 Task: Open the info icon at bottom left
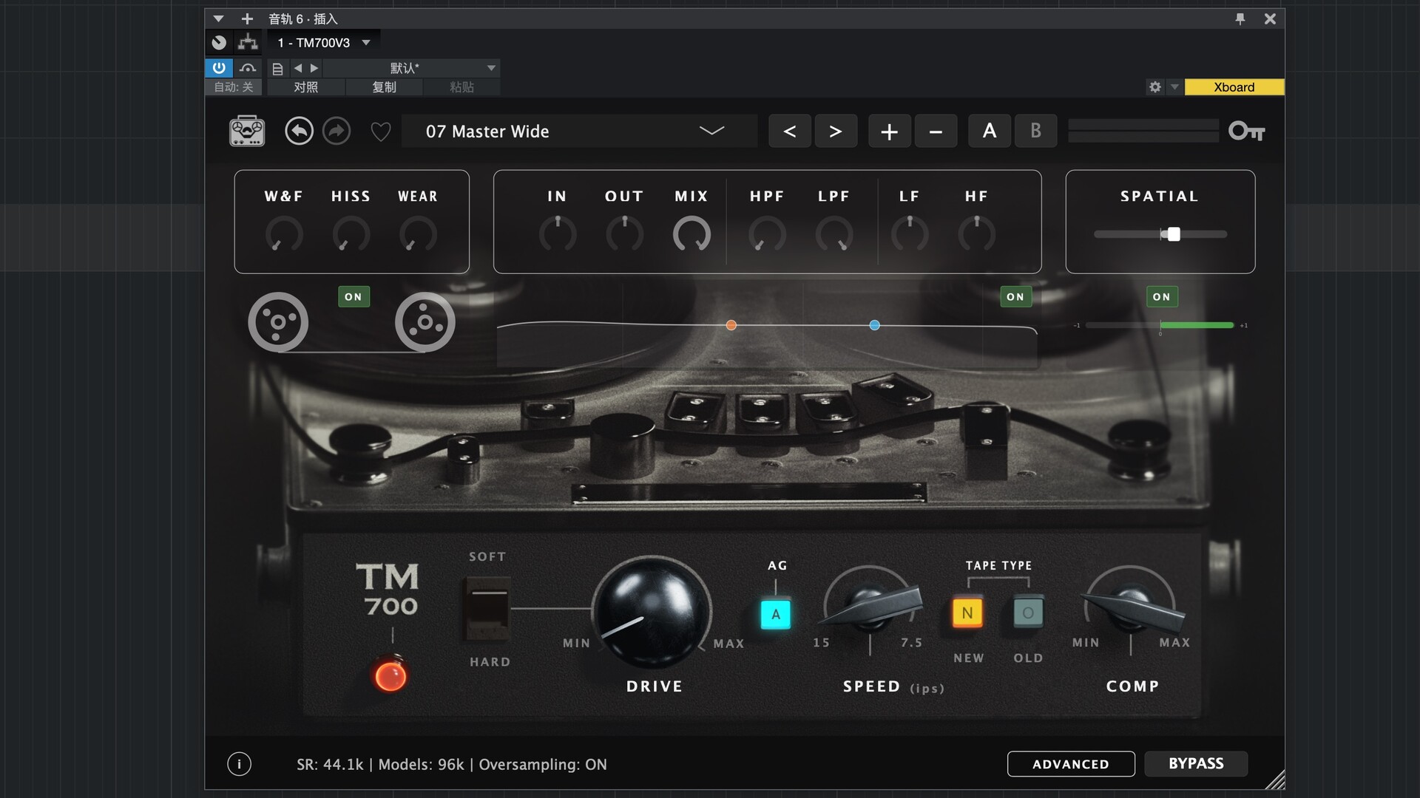click(x=239, y=763)
